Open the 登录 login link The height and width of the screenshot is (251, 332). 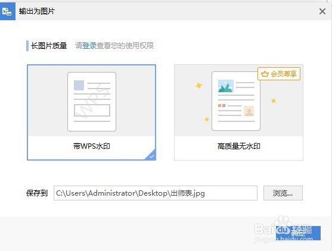coord(89,46)
